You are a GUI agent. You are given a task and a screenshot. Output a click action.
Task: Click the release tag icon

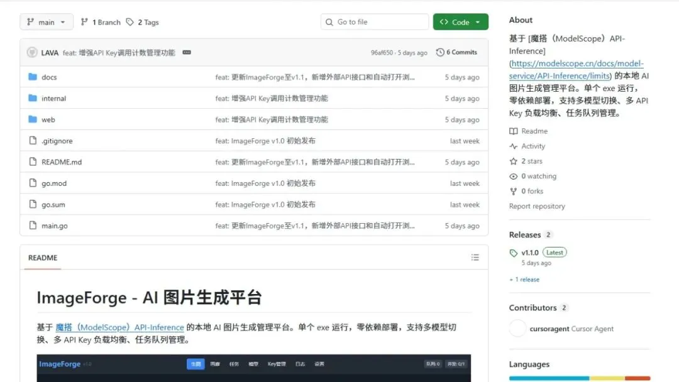pos(514,253)
